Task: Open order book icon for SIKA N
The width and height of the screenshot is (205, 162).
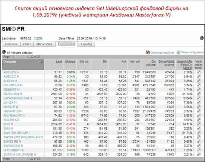Action: [199, 128]
